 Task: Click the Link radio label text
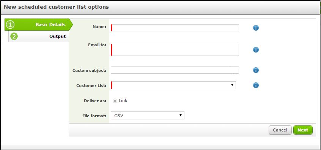[123, 101]
